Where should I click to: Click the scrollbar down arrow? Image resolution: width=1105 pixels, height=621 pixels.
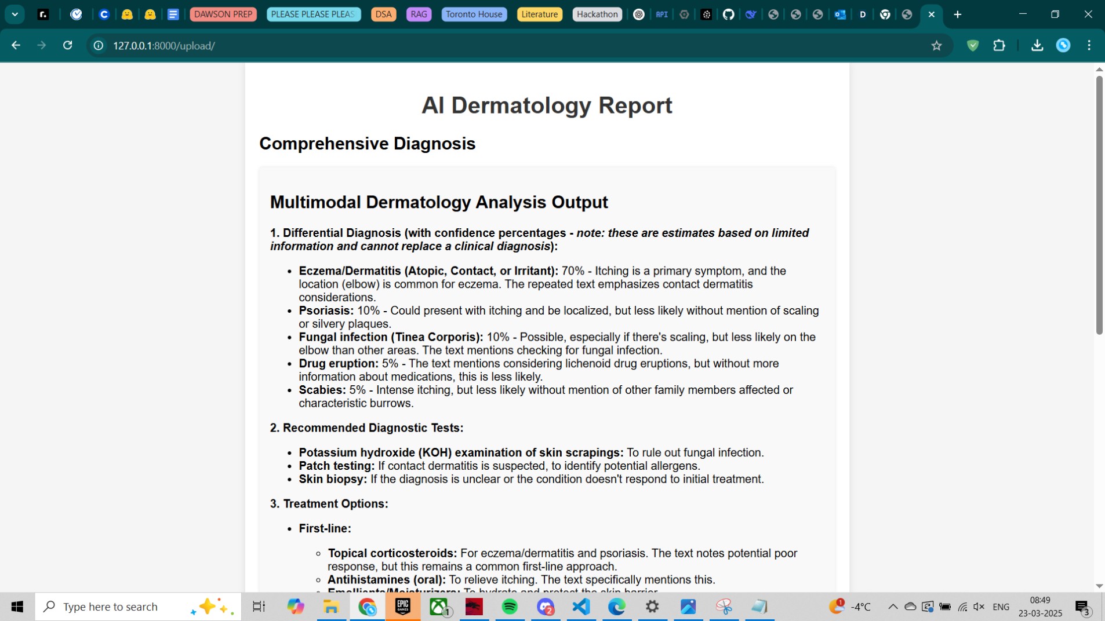click(x=1099, y=586)
